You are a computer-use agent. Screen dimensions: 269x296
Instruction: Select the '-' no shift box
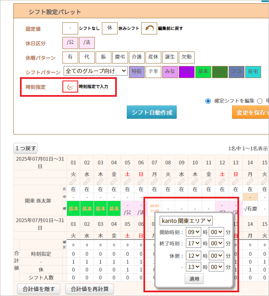pos(70,29)
